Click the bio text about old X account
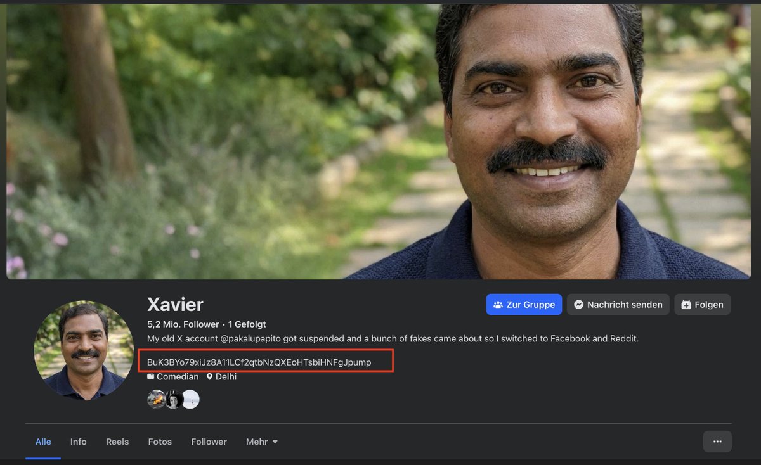The image size is (761, 465). [x=393, y=339]
